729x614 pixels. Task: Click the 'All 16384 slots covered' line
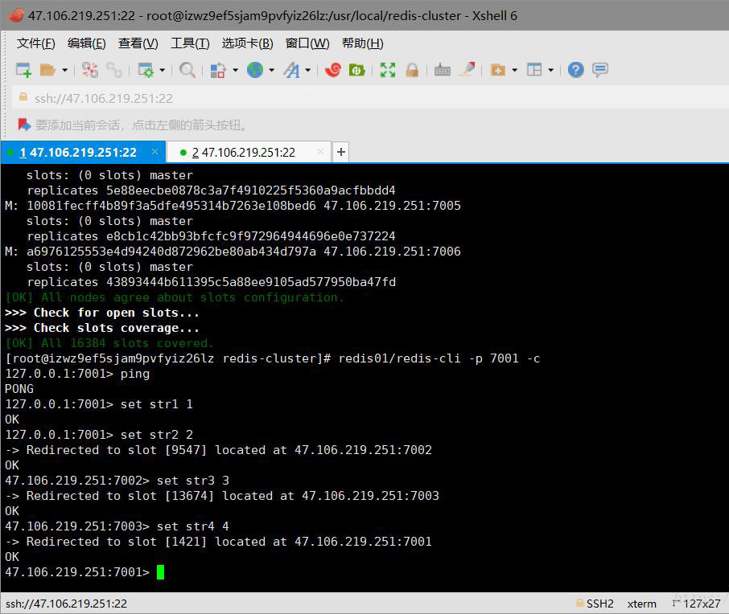tap(109, 343)
